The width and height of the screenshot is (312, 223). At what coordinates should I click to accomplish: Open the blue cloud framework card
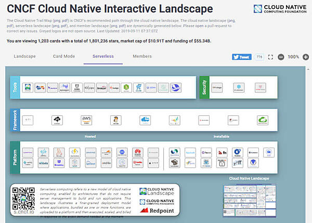tap(145, 121)
